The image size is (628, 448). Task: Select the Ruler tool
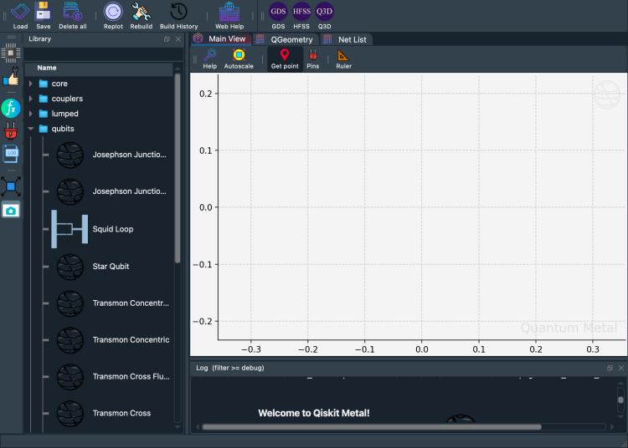[x=343, y=59]
